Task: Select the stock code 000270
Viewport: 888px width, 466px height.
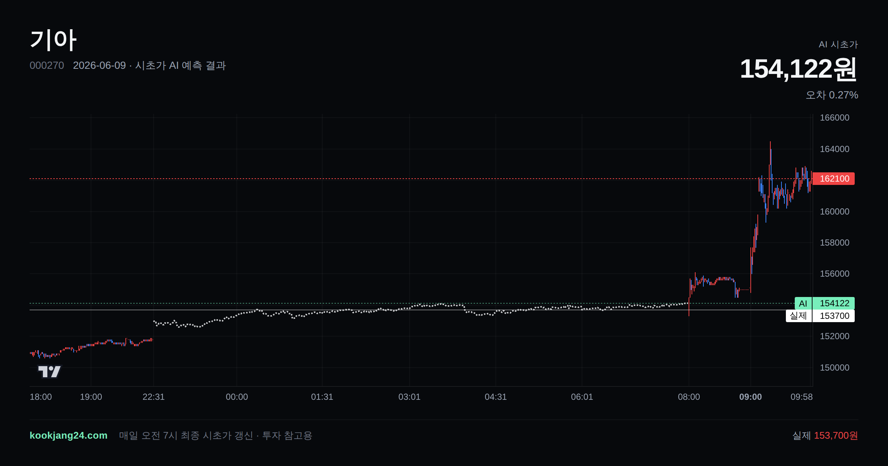Action: tap(47, 65)
